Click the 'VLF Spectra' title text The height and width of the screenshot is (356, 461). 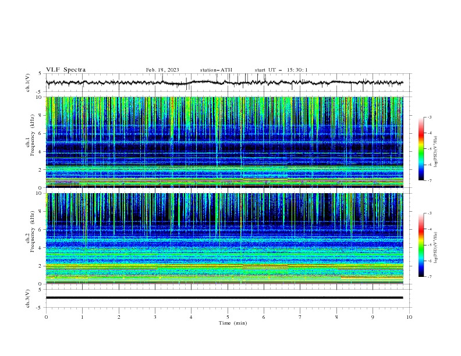click(x=66, y=70)
